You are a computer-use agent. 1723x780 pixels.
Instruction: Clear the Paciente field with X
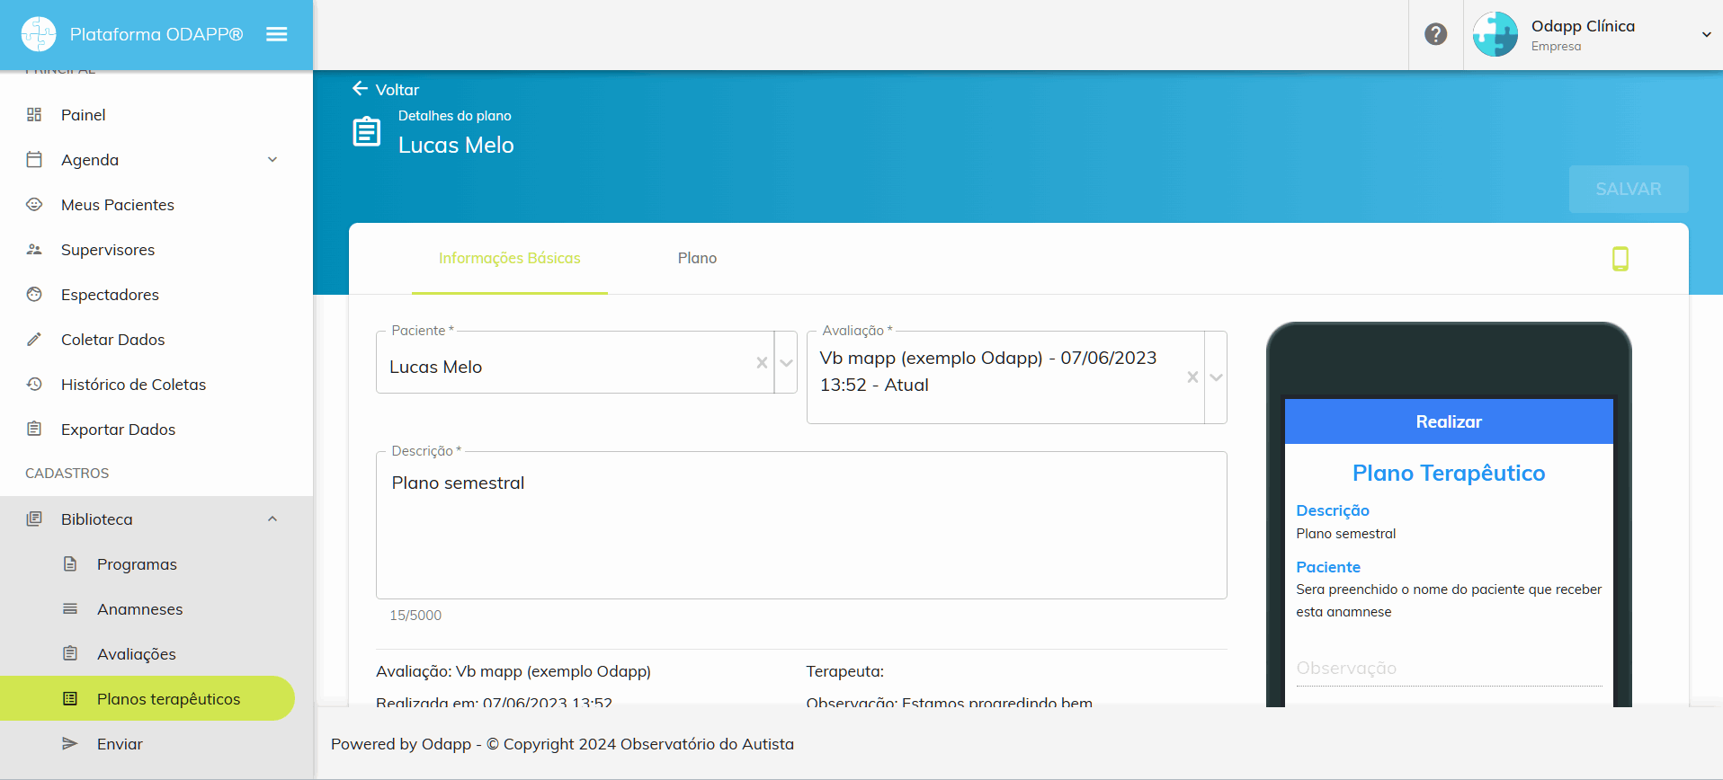click(762, 362)
